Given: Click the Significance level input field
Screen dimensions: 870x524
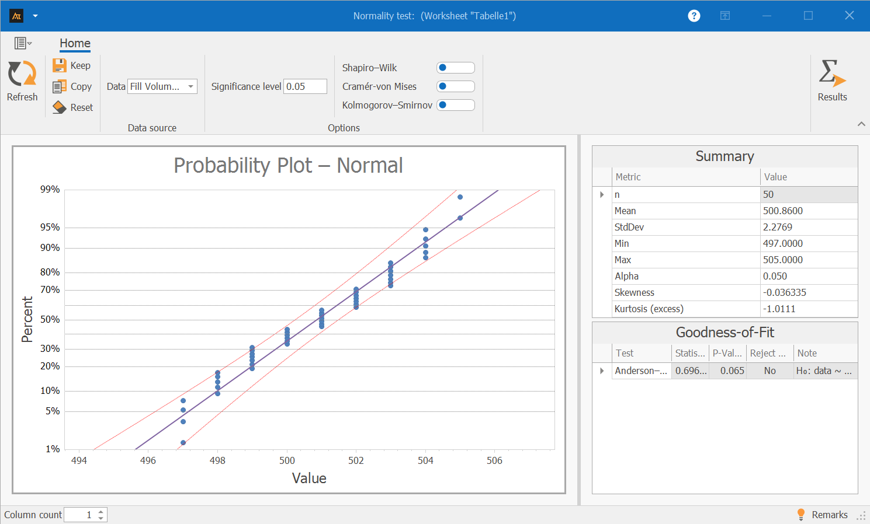Looking at the screenshot, I should coord(304,86).
